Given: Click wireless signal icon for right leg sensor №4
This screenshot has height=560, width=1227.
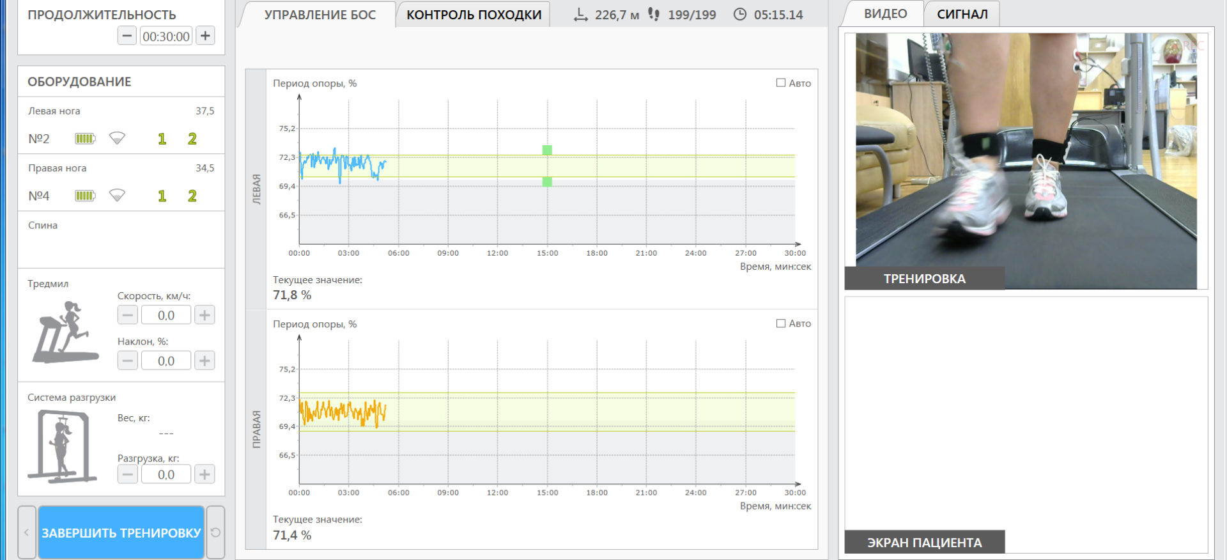Looking at the screenshot, I should coord(117,196).
